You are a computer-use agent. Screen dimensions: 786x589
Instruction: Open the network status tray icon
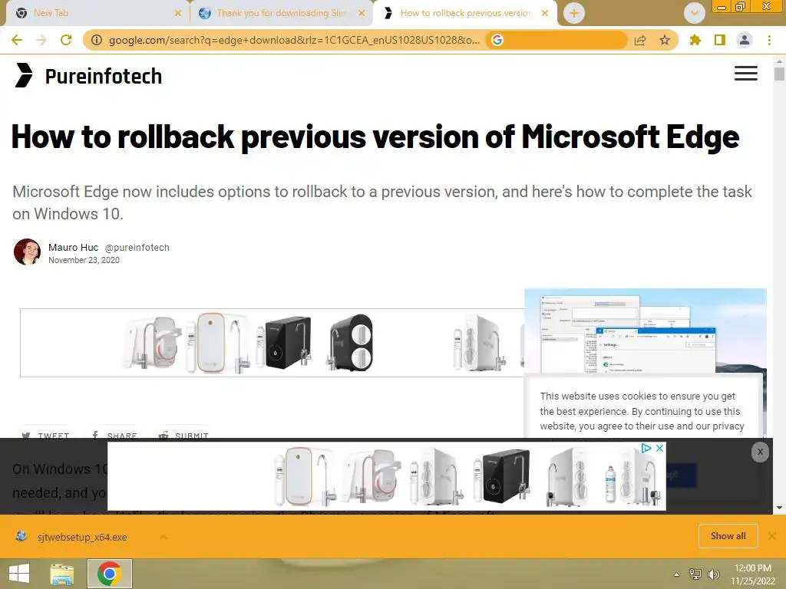point(695,574)
